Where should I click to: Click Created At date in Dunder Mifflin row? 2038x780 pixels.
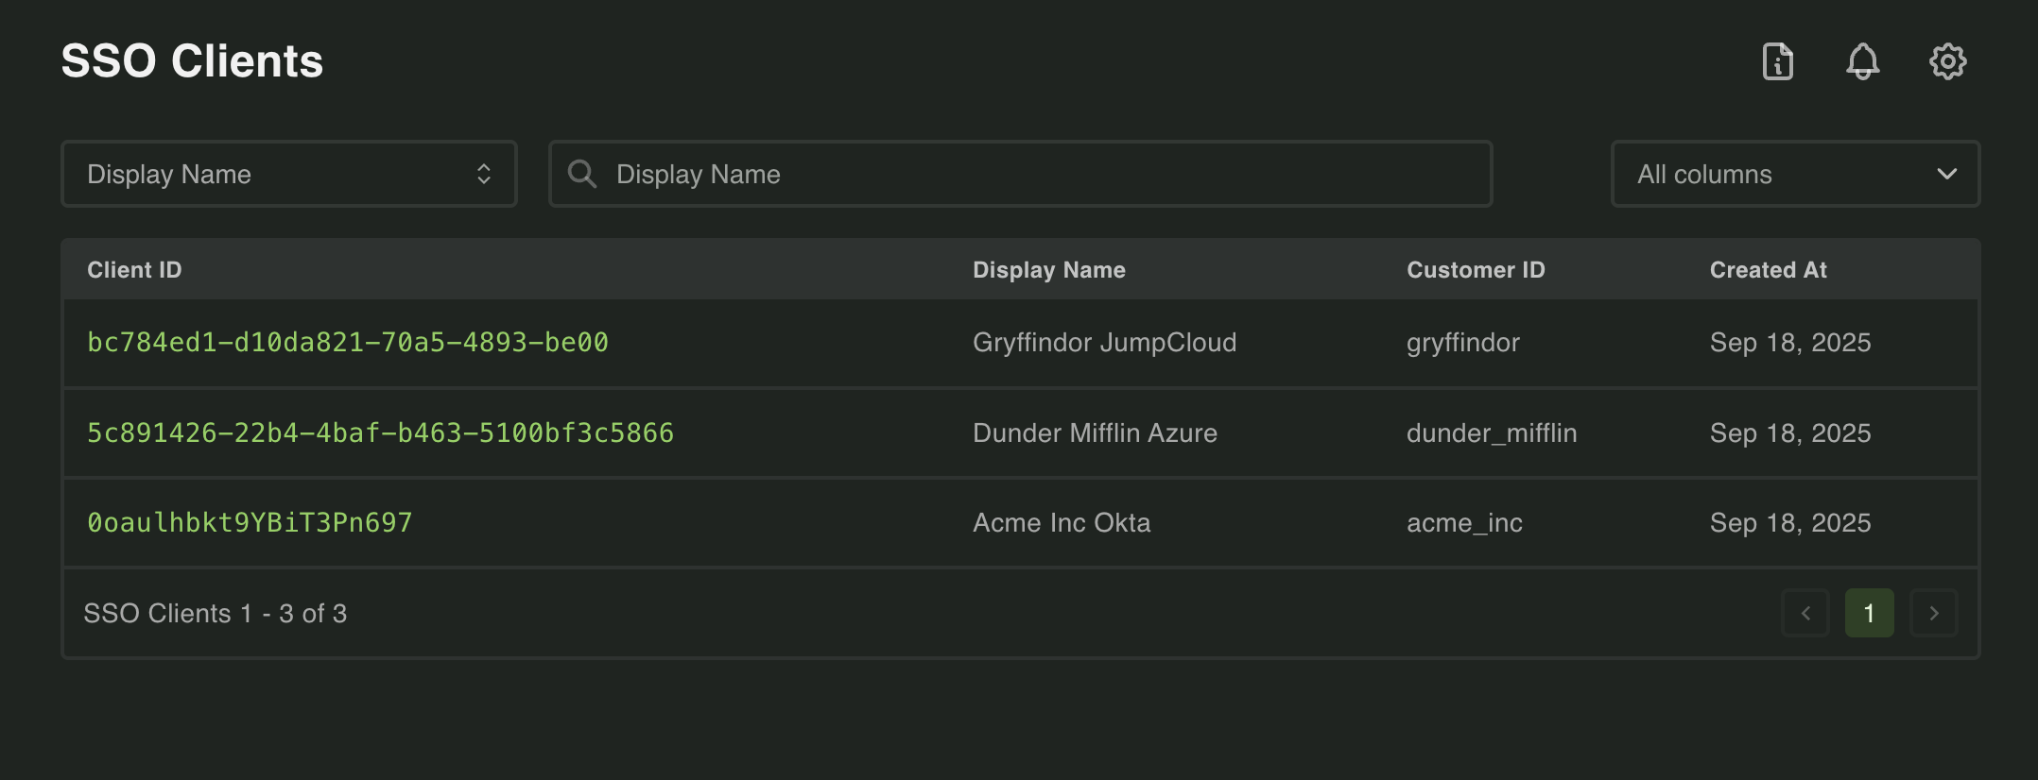(x=1790, y=432)
